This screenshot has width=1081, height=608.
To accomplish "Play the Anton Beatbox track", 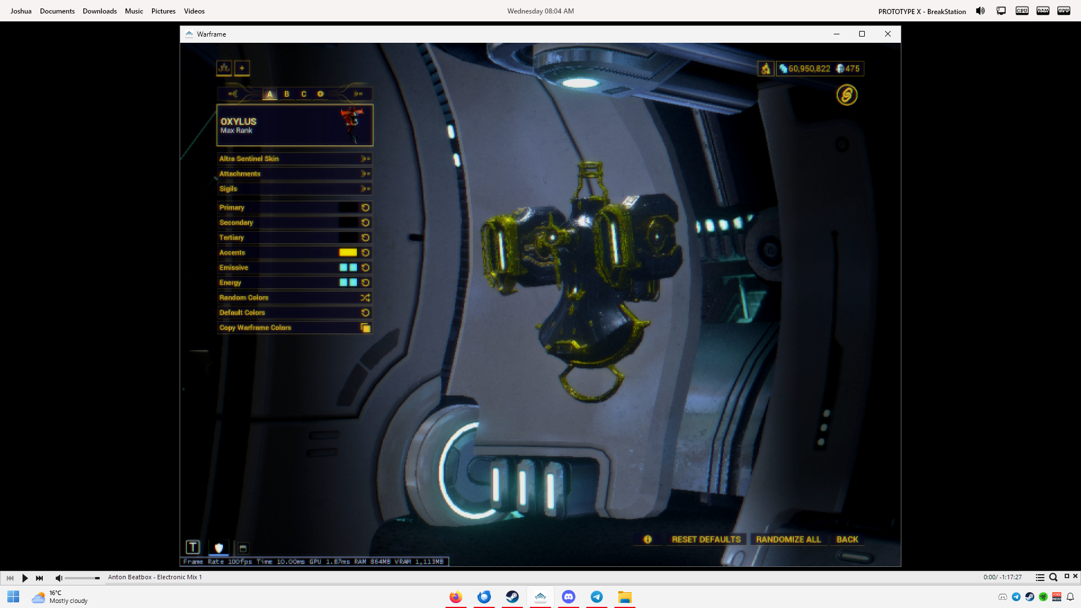I will point(25,578).
